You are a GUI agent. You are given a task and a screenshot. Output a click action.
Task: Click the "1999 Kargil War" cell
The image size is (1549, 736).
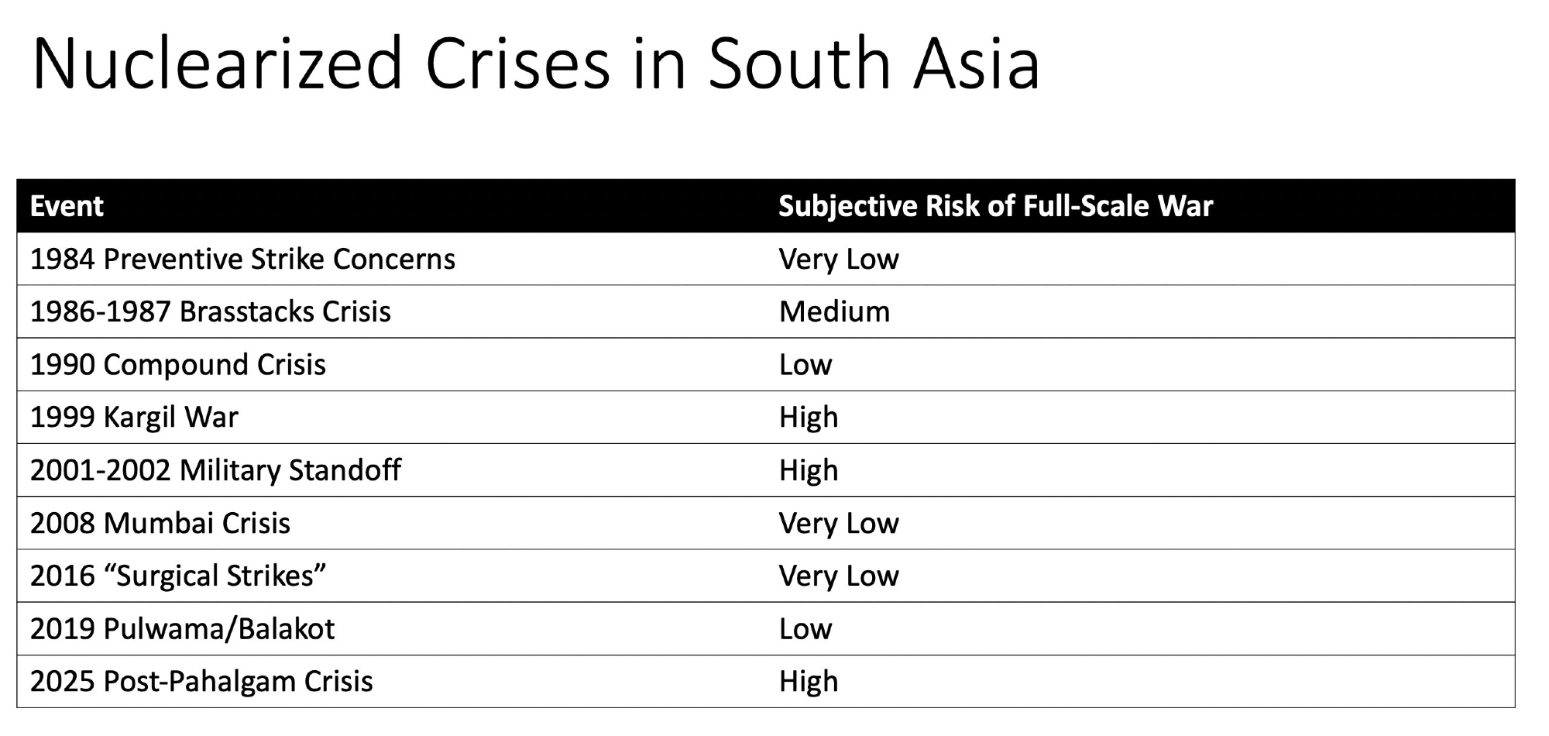tap(134, 417)
